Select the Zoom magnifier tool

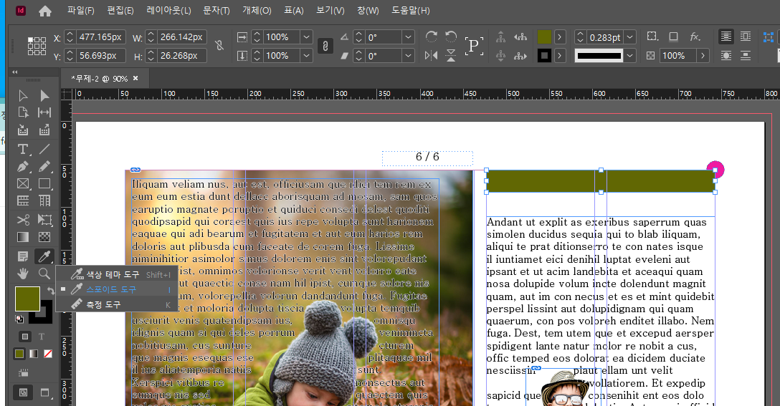tap(44, 274)
